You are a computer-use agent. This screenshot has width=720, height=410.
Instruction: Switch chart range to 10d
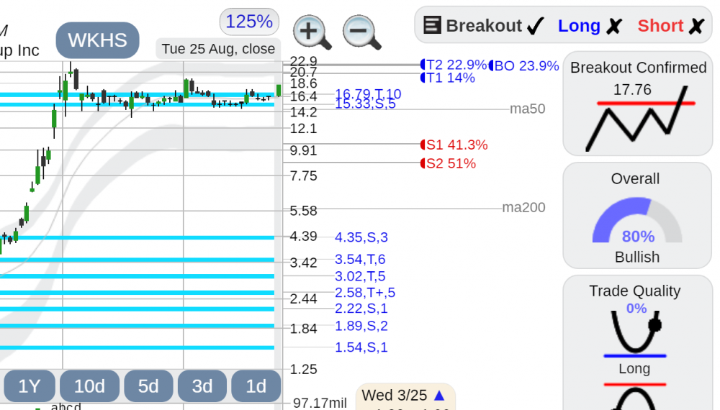click(x=89, y=386)
